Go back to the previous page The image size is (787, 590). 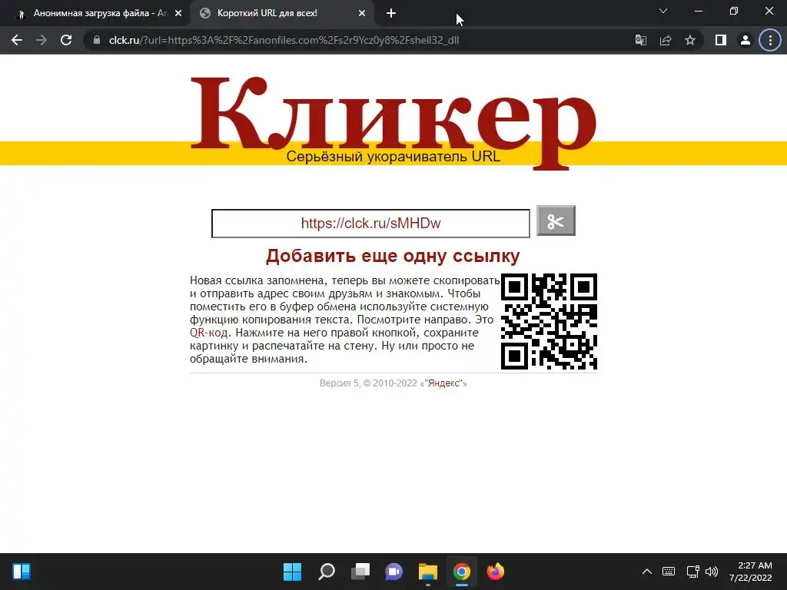tap(17, 40)
